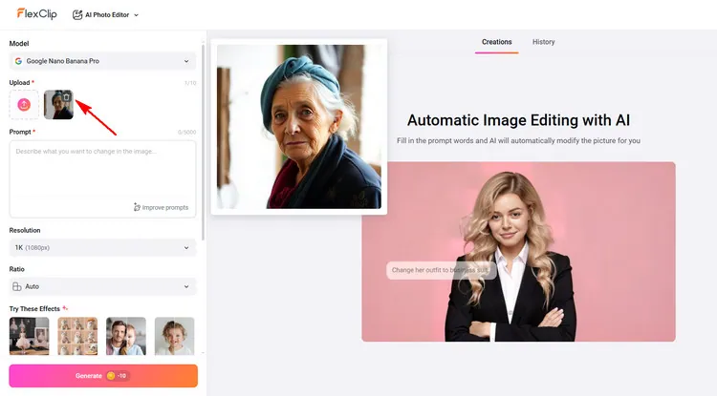This screenshot has height=396, width=717.
Task: Choose the smiling child effect thumbnail
Action: 175,336
